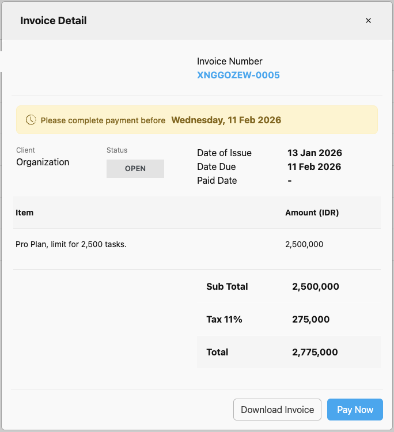Click the Amount (IDR) column header
394x432 pixels.
[312, 213]
